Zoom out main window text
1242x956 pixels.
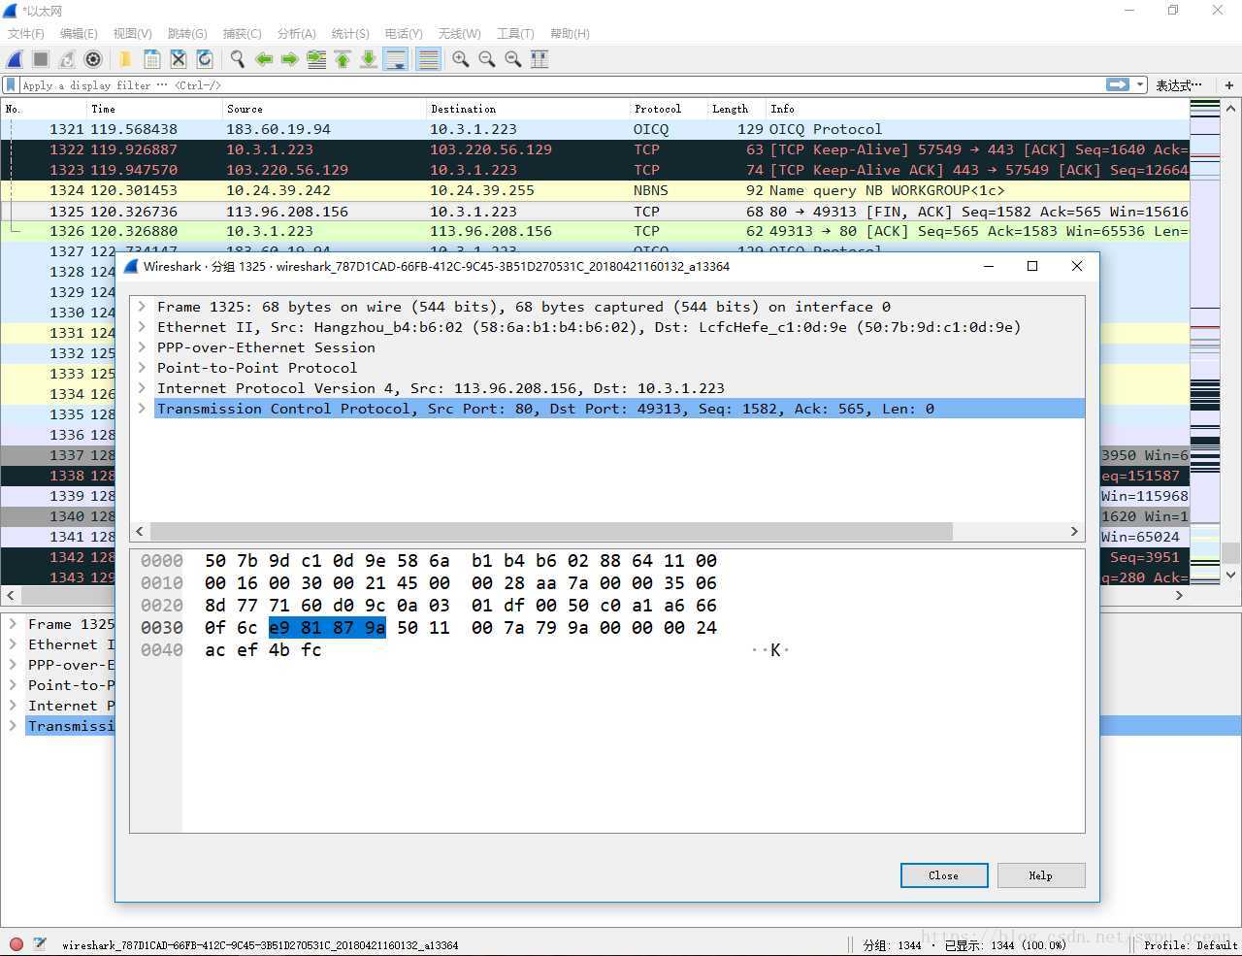click(487, 59)
